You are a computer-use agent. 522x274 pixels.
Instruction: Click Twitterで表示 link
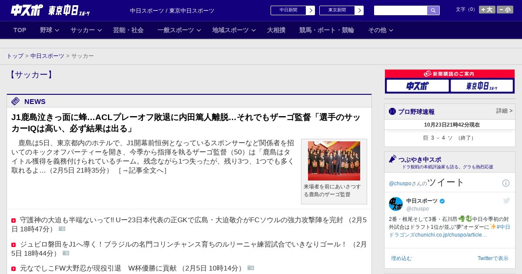point(493,258)
